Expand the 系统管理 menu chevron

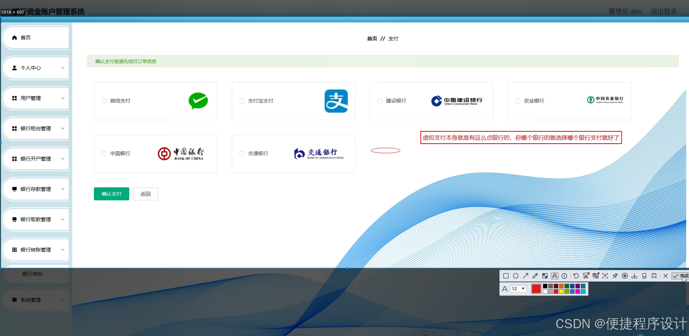tap(63, 300)
